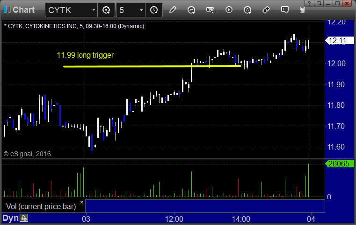Open the alerts (A) icon
This screenshot has width=356, height=225.
pyautogui.click(x=247, y=10)
